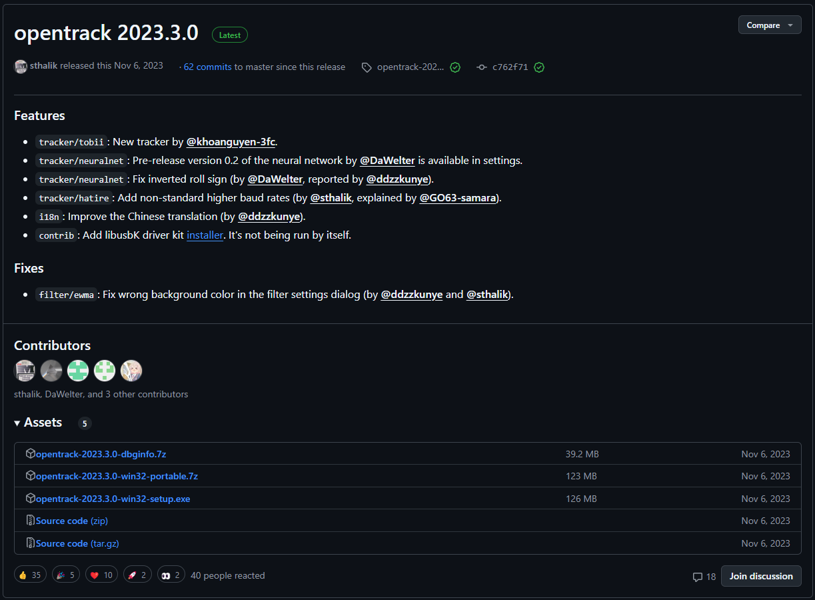Click the first contributor avatar thumbnail
This screenshot has width=815, height=600.
[x=25, y=371]
